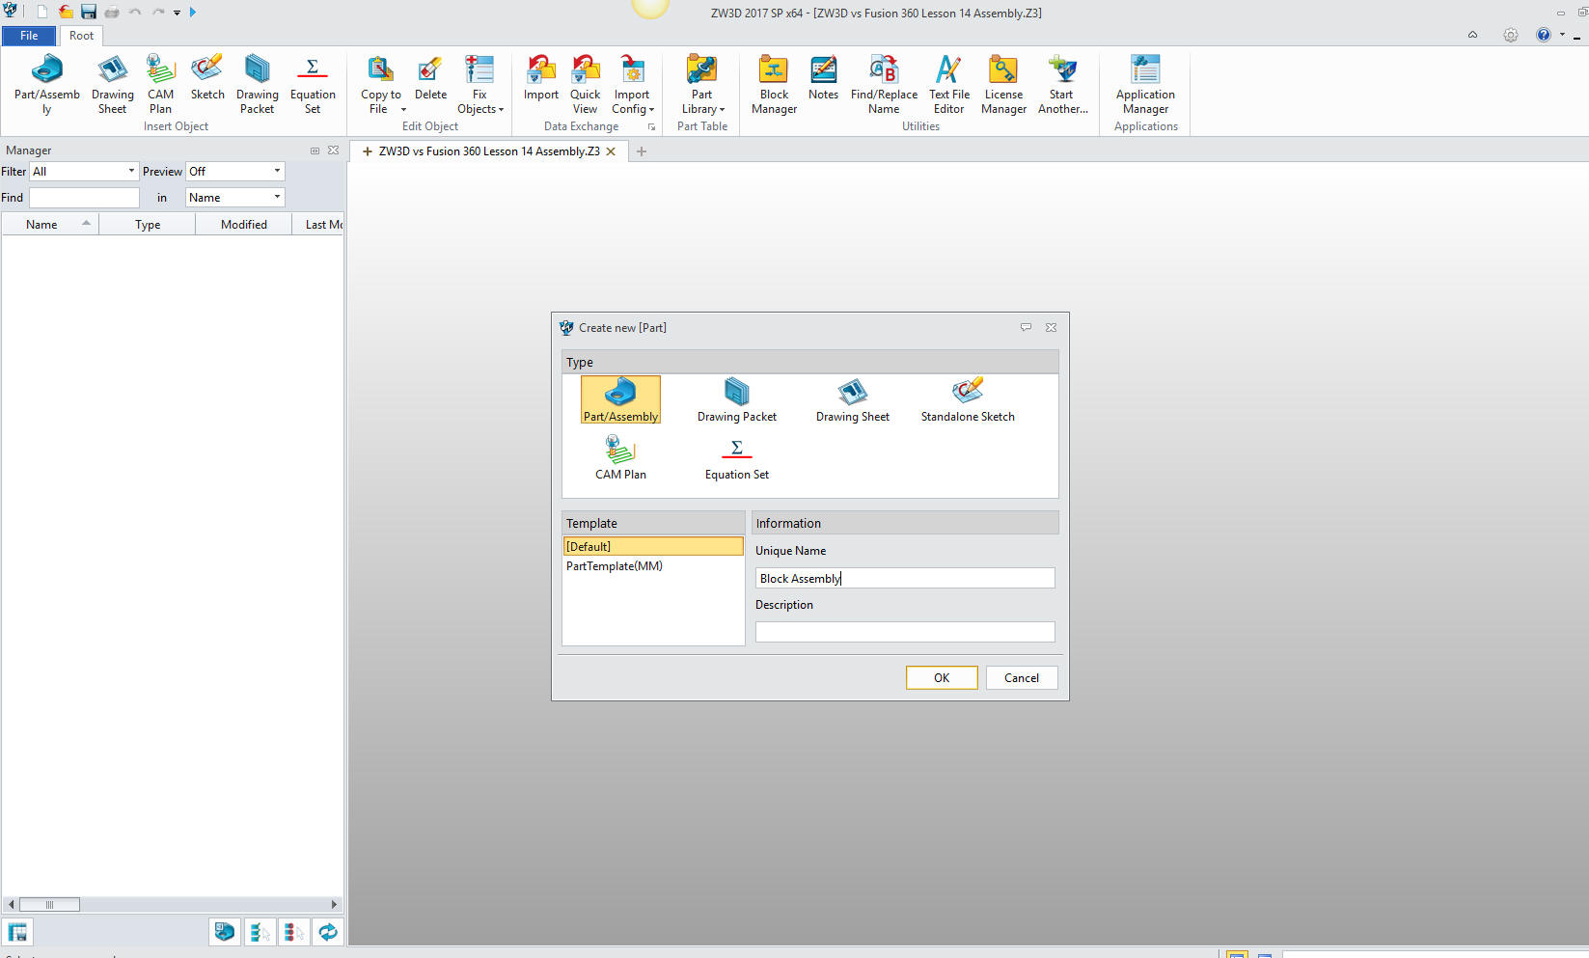Select Drawing Sheet type in dialog
Screen dimensions: 1589x958
852,399
